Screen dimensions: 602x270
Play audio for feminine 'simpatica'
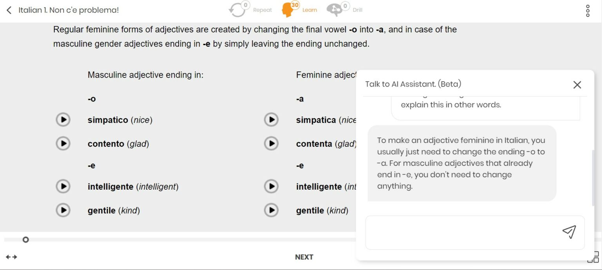point(271,120)
